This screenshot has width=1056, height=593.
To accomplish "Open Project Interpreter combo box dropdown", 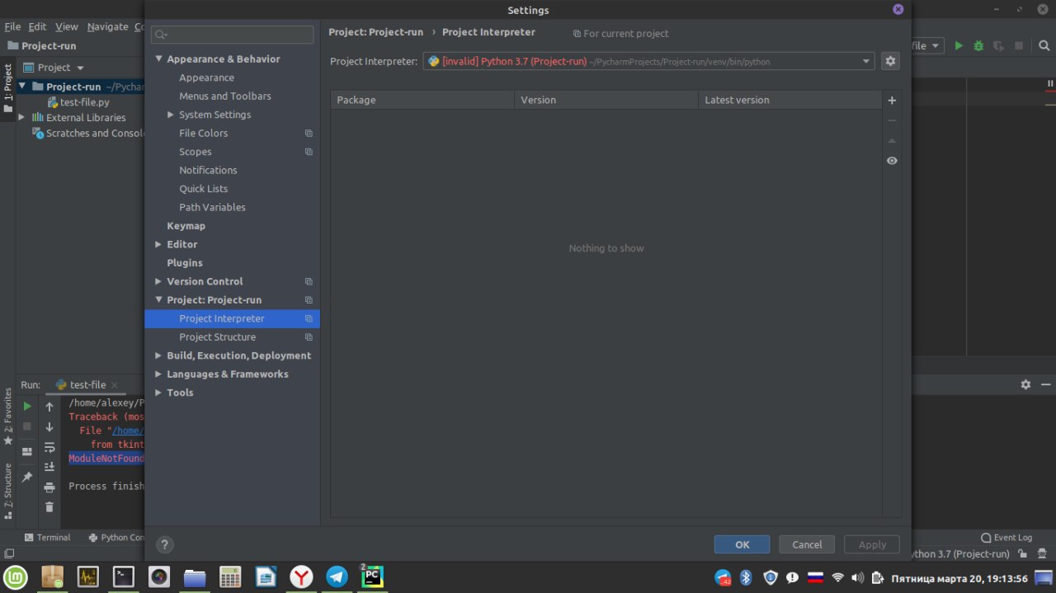I will (866, 61).
